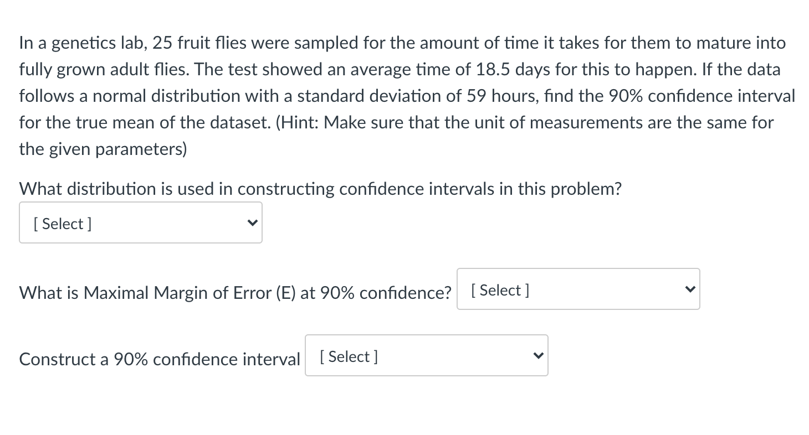Click "[ Select ]" placeholder beside Construct interval label
This screenshot has width=809, height=435.
[x=349, y=356]
